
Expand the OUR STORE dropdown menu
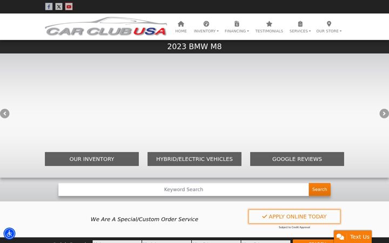[x=328, y=31]
